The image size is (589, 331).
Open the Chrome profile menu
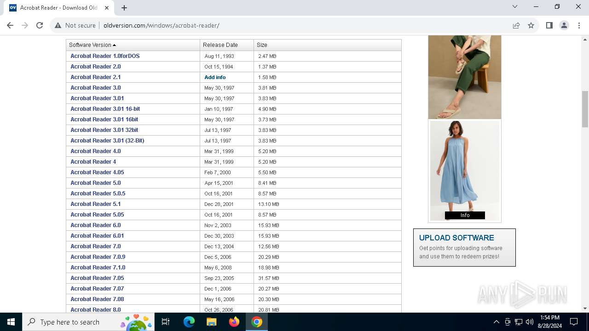[x=564, y=25]
